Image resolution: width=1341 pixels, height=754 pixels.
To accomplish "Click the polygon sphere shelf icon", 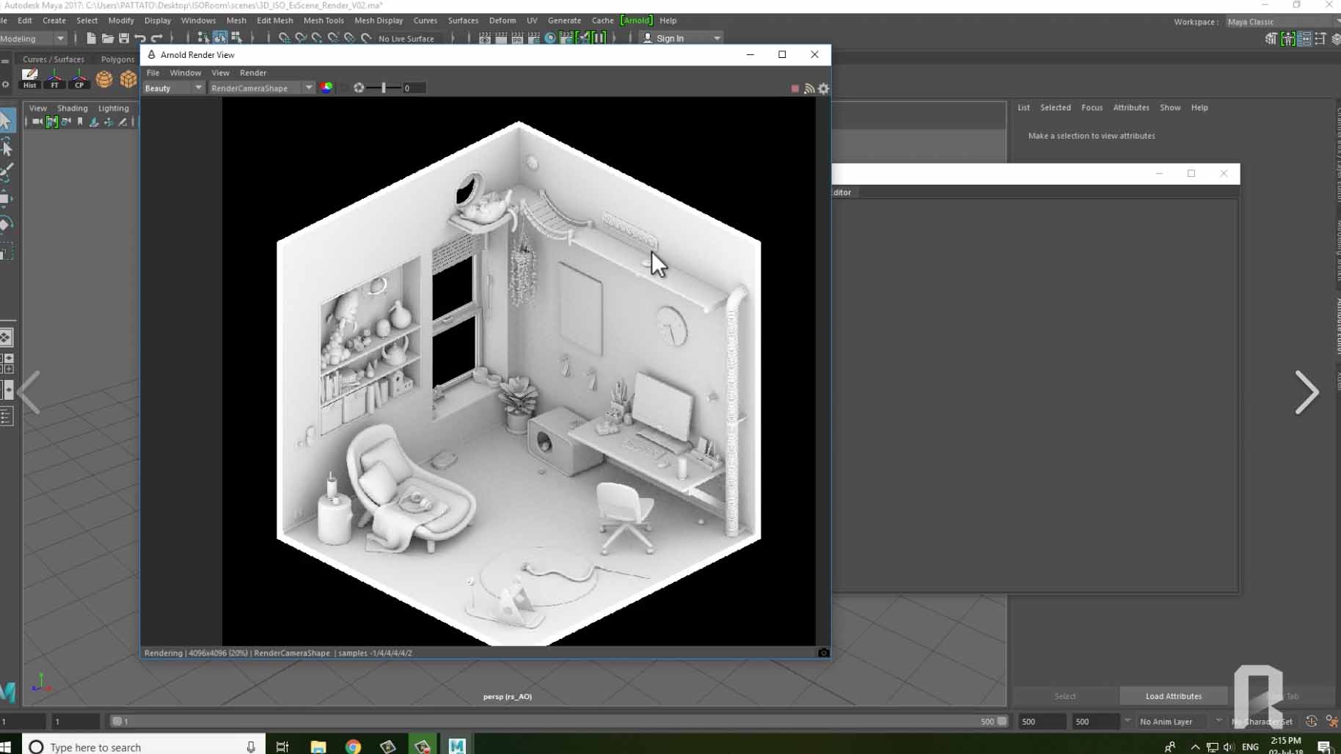I will 104,79.
